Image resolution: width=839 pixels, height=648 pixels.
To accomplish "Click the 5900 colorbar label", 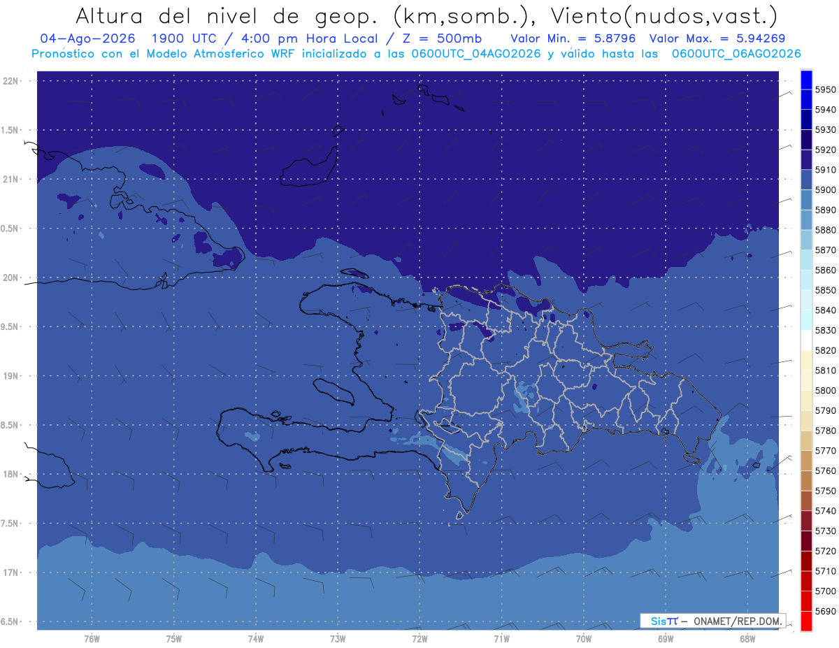I will [826, 190].
